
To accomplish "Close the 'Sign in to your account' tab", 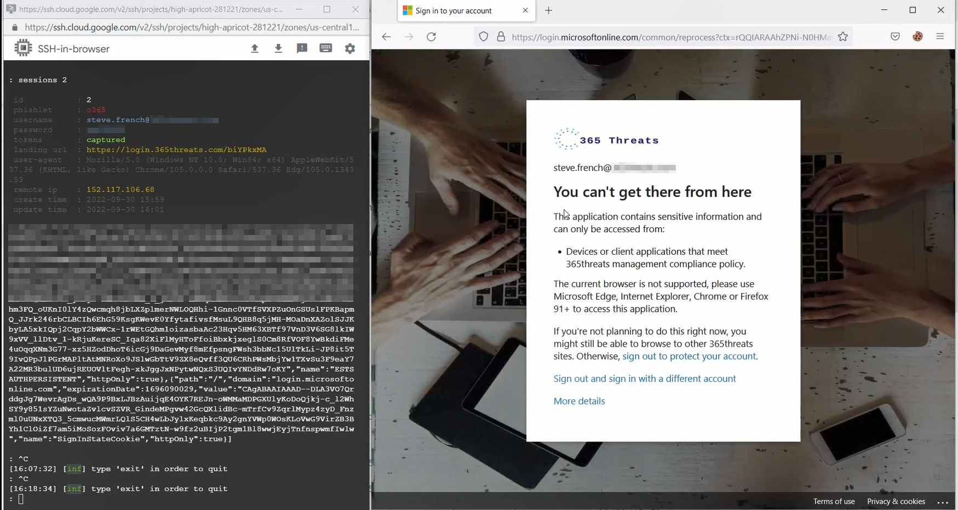I will [x=525, y=10].
